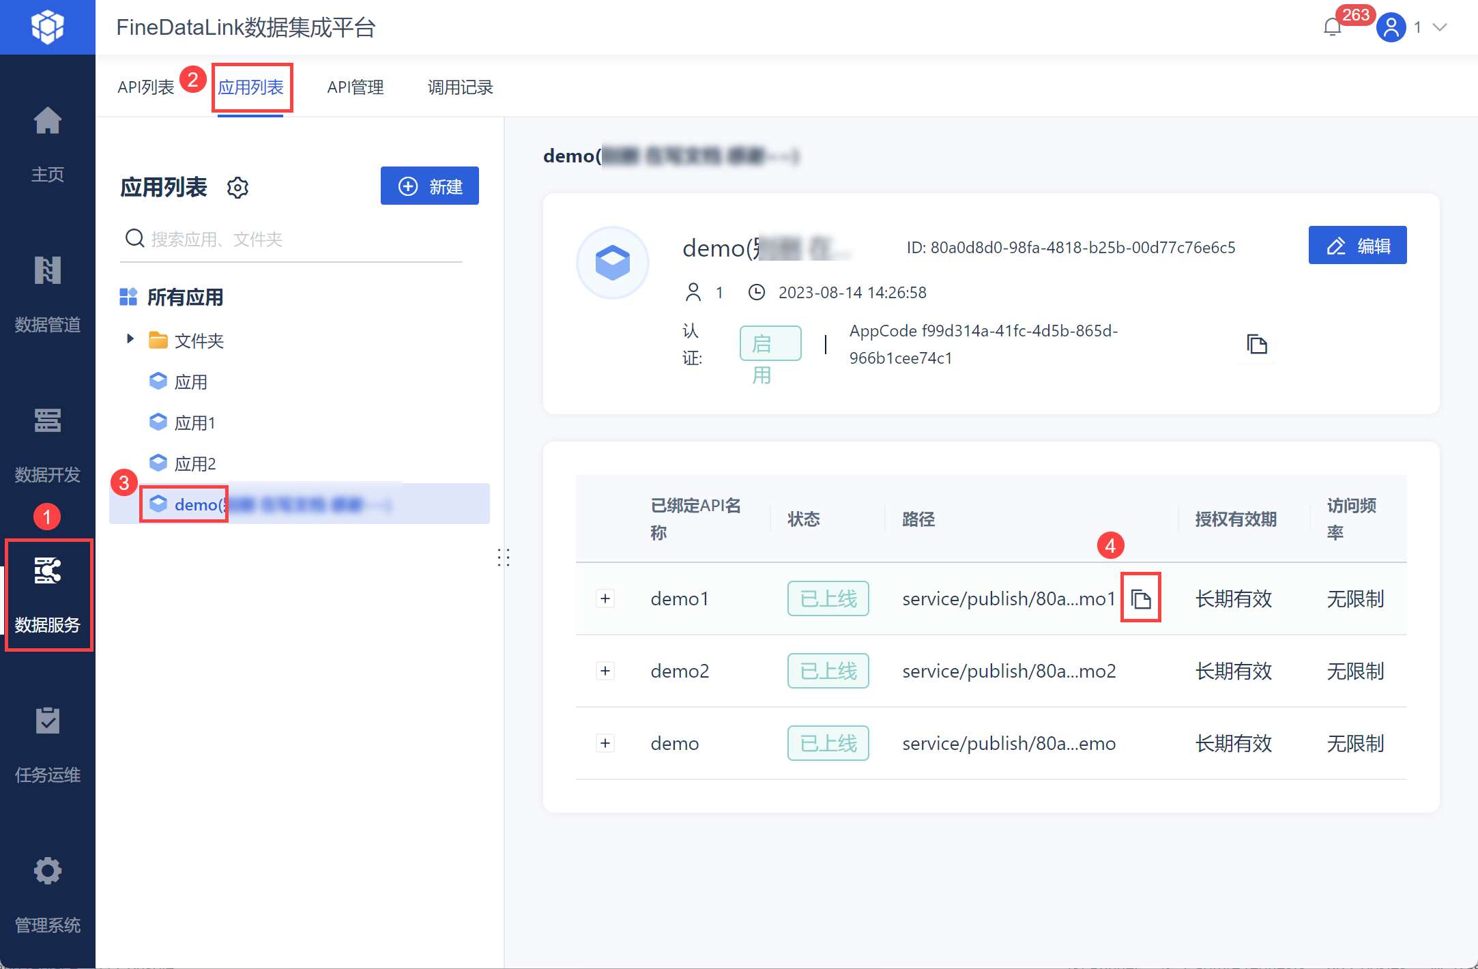Switch to the 应用列表 tab
1478x969 pixels.
[x=250, y=87]
